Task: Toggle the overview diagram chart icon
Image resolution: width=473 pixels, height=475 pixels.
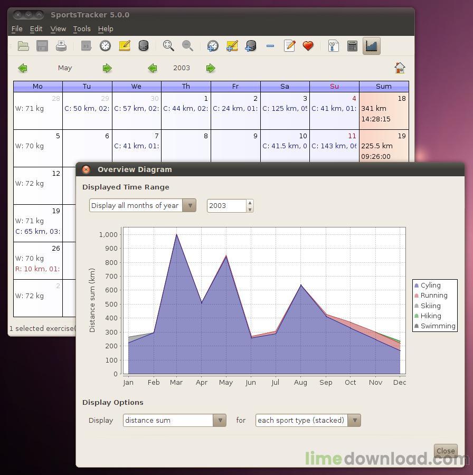Action: (x=371, y=46)
